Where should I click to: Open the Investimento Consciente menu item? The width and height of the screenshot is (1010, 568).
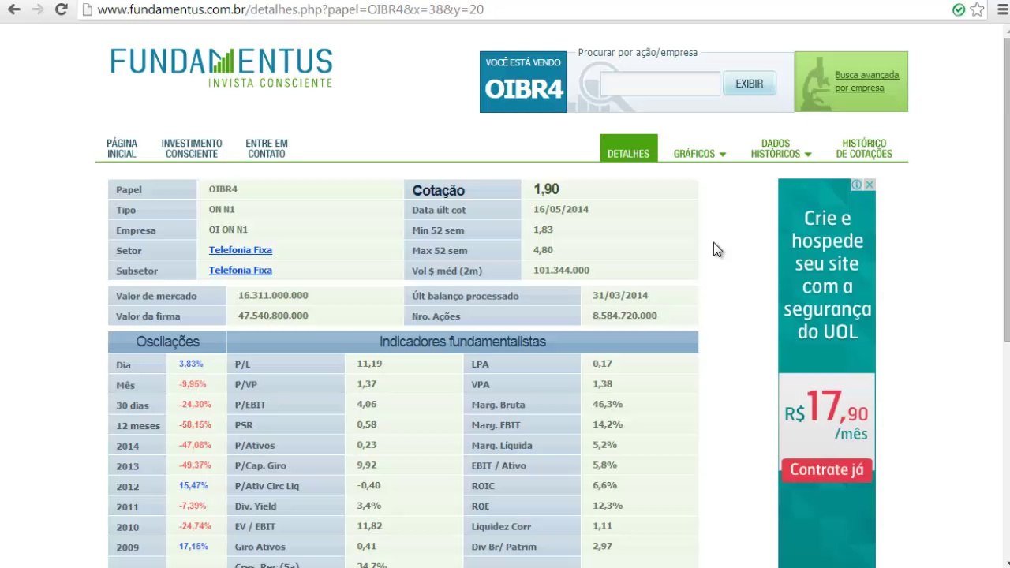192,148
